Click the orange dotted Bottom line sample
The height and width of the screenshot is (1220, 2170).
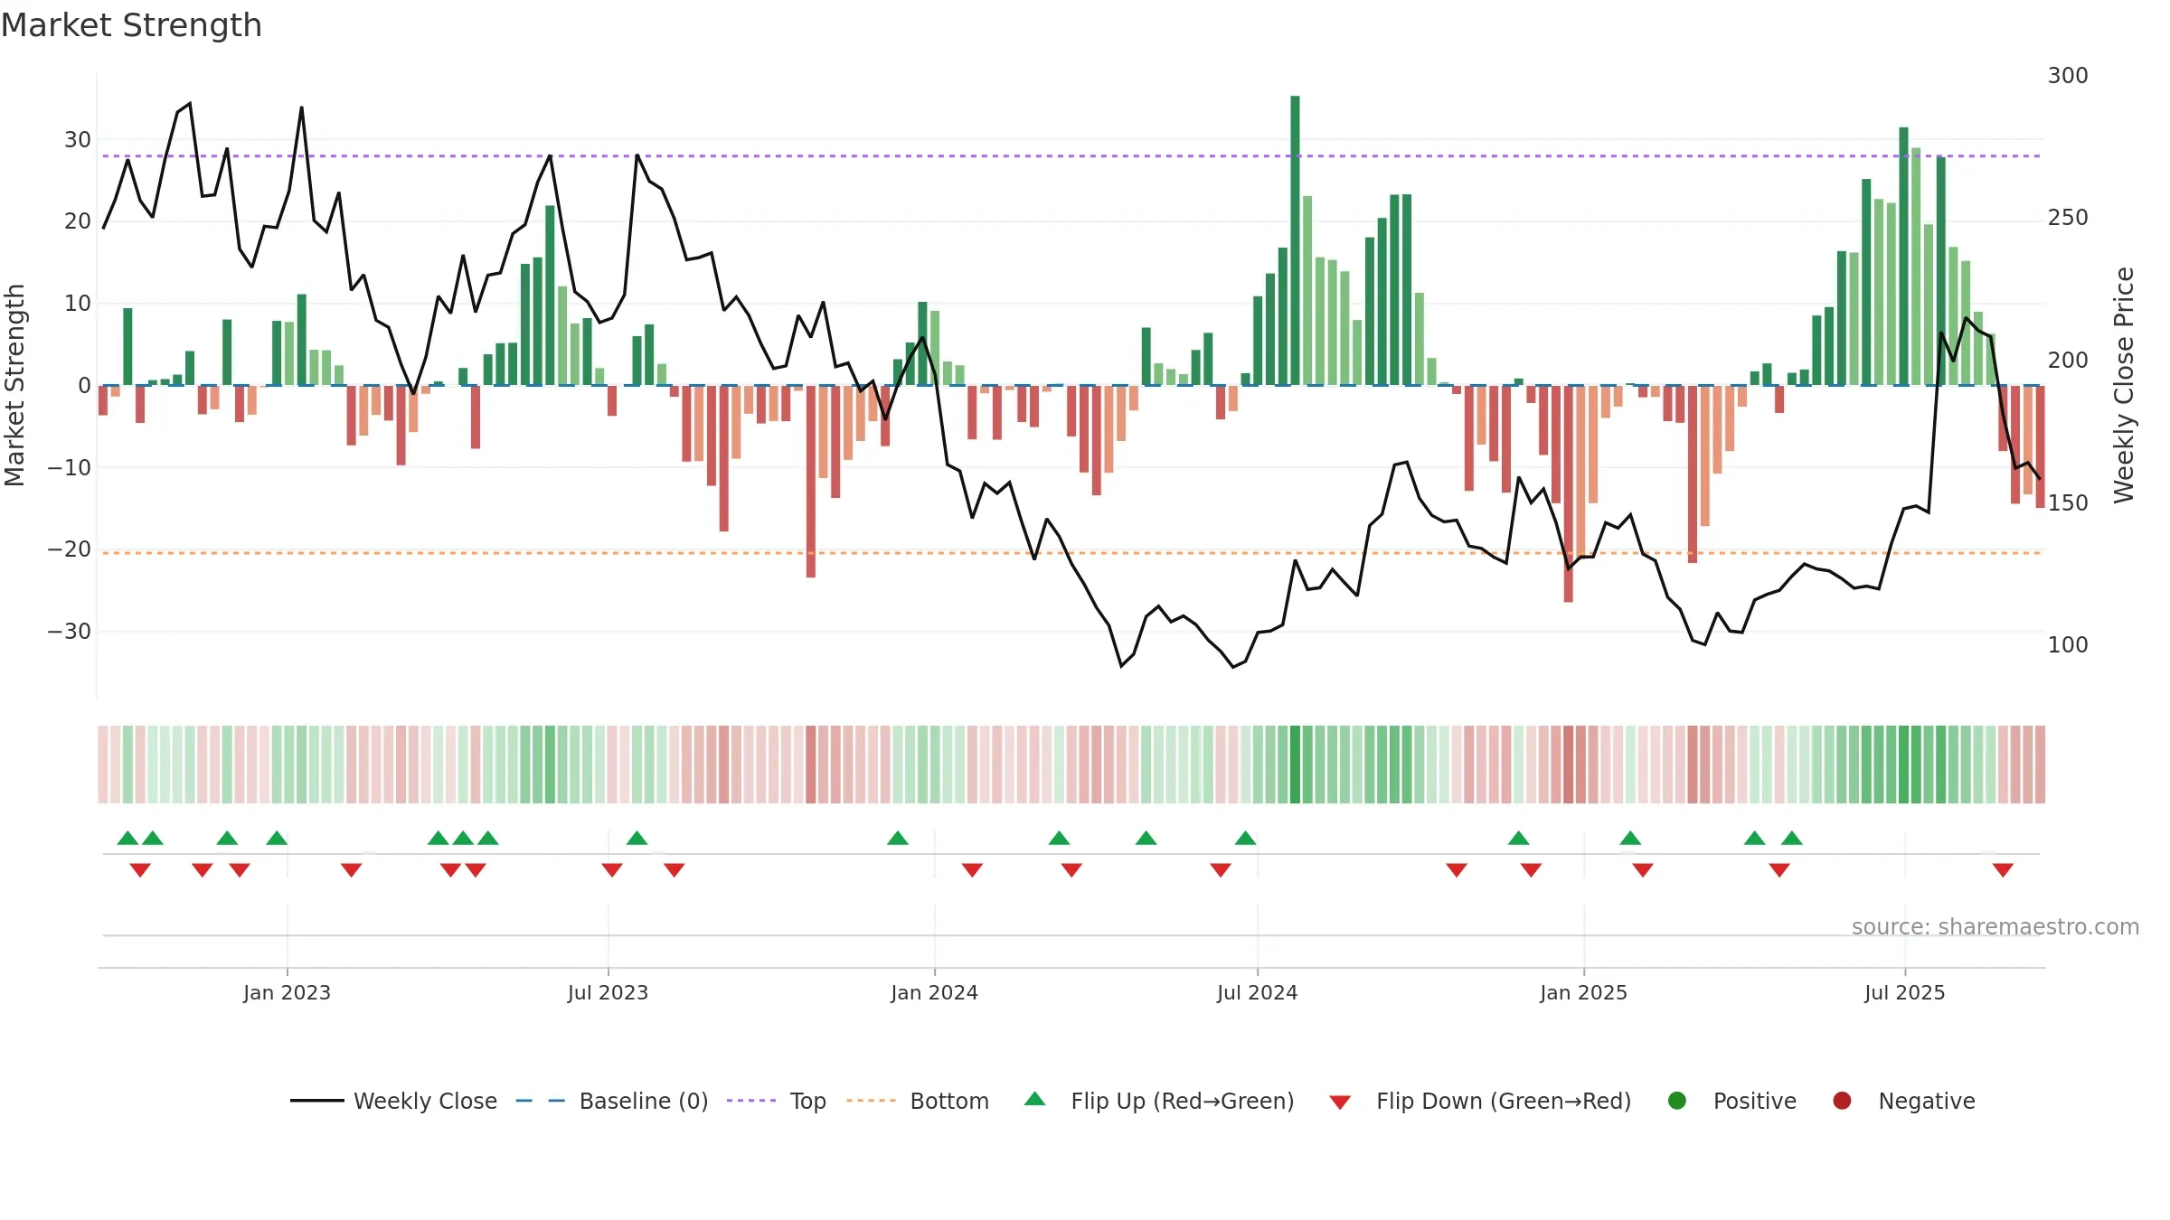(x=872, y=1101)
